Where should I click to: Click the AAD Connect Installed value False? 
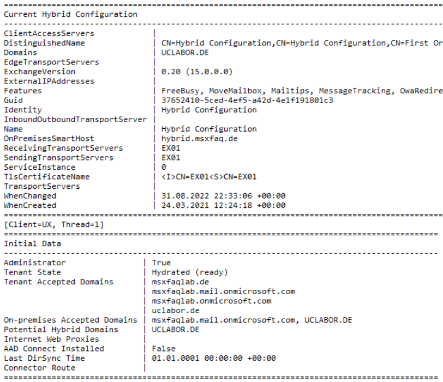[164, 349]
